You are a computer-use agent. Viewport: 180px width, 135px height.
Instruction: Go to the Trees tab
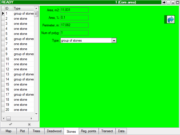point(36,131)
